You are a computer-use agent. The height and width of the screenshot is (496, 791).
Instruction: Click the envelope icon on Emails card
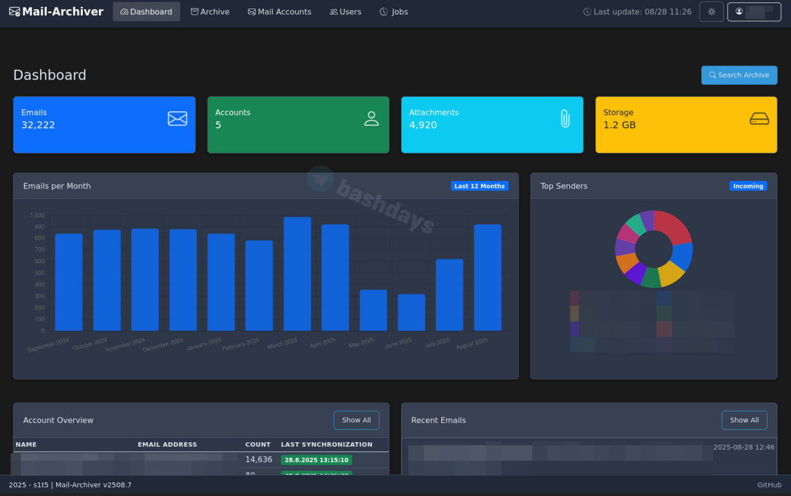(177, 119)
